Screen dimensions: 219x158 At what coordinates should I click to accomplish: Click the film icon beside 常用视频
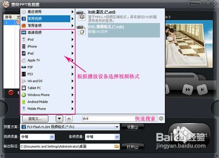tap(24, 19)
